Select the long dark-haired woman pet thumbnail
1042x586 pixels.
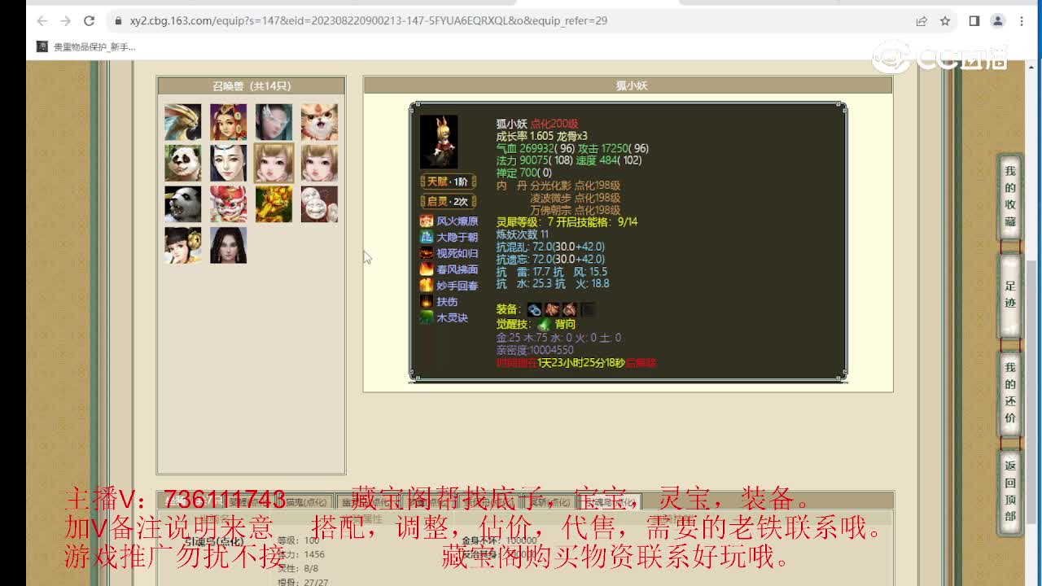point(228,245)
